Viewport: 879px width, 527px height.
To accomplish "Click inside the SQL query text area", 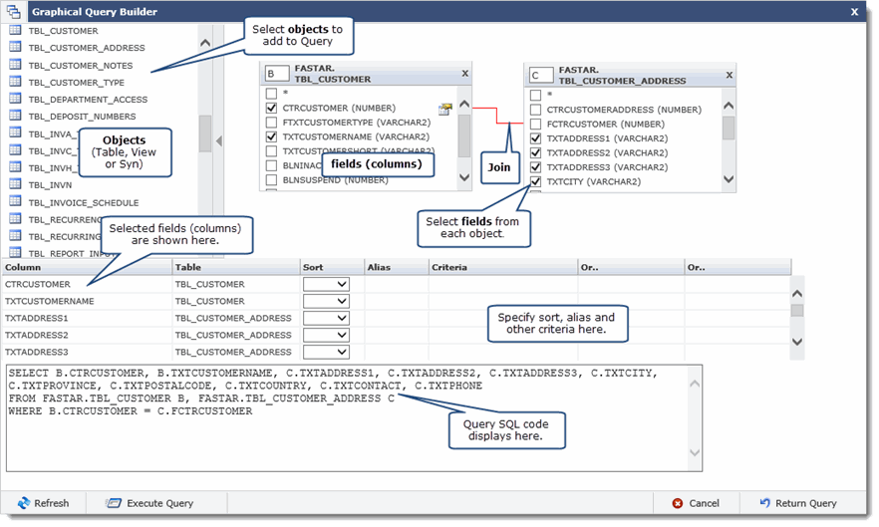I will [348, 418].
